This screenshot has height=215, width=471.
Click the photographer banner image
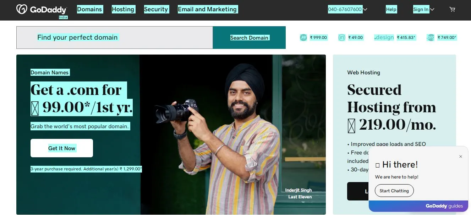pyautogui.click(x=232, y=135)
